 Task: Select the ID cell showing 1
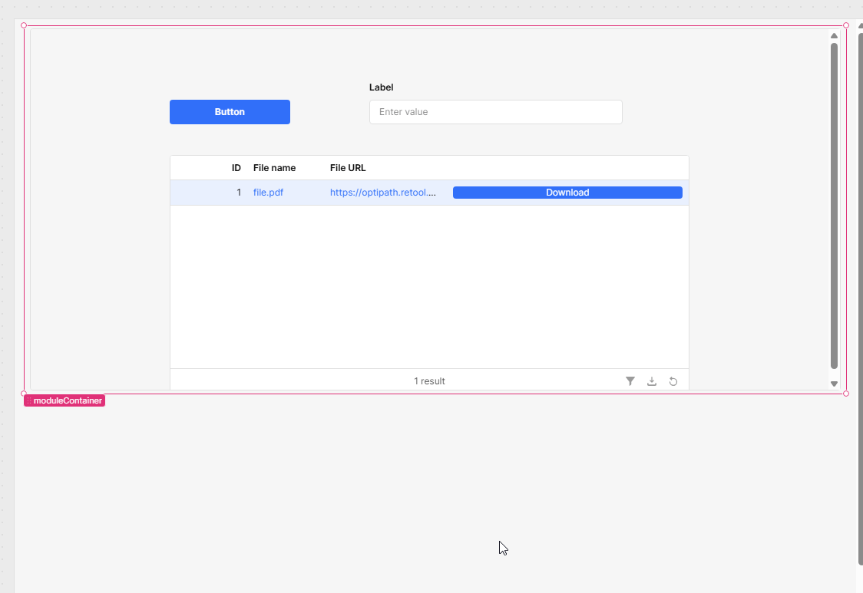point(239,193)
